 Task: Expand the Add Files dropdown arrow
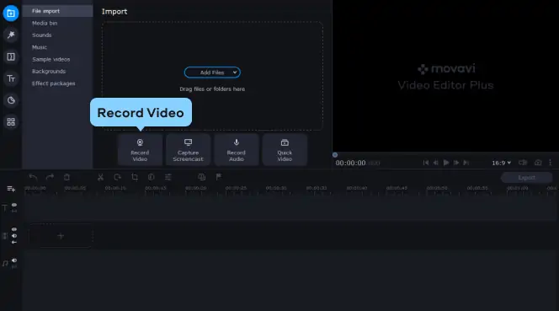pos(235,72)
